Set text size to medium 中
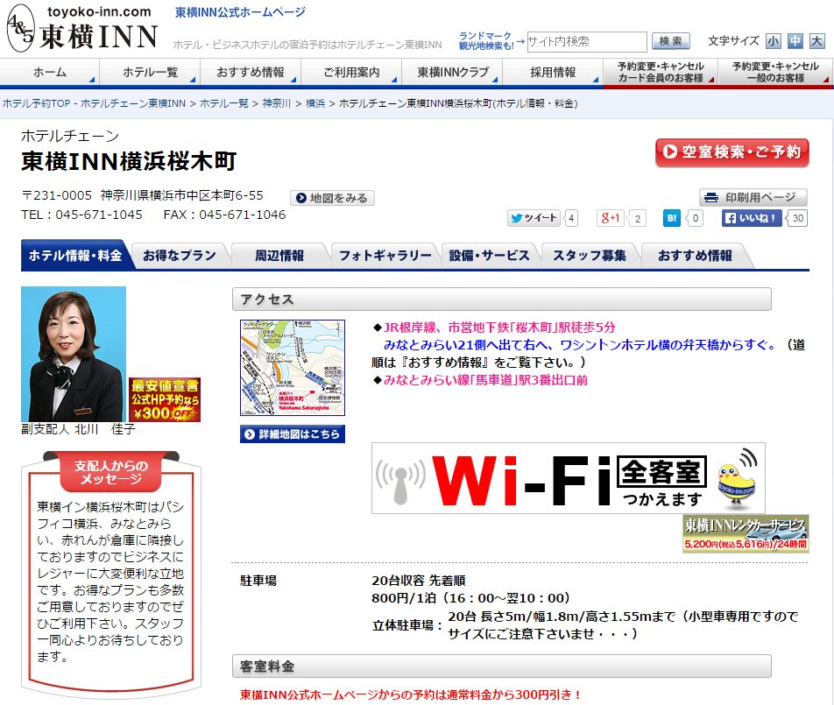Image resolution: width=834 pixels, height=705 pixels. coord(795,41)
